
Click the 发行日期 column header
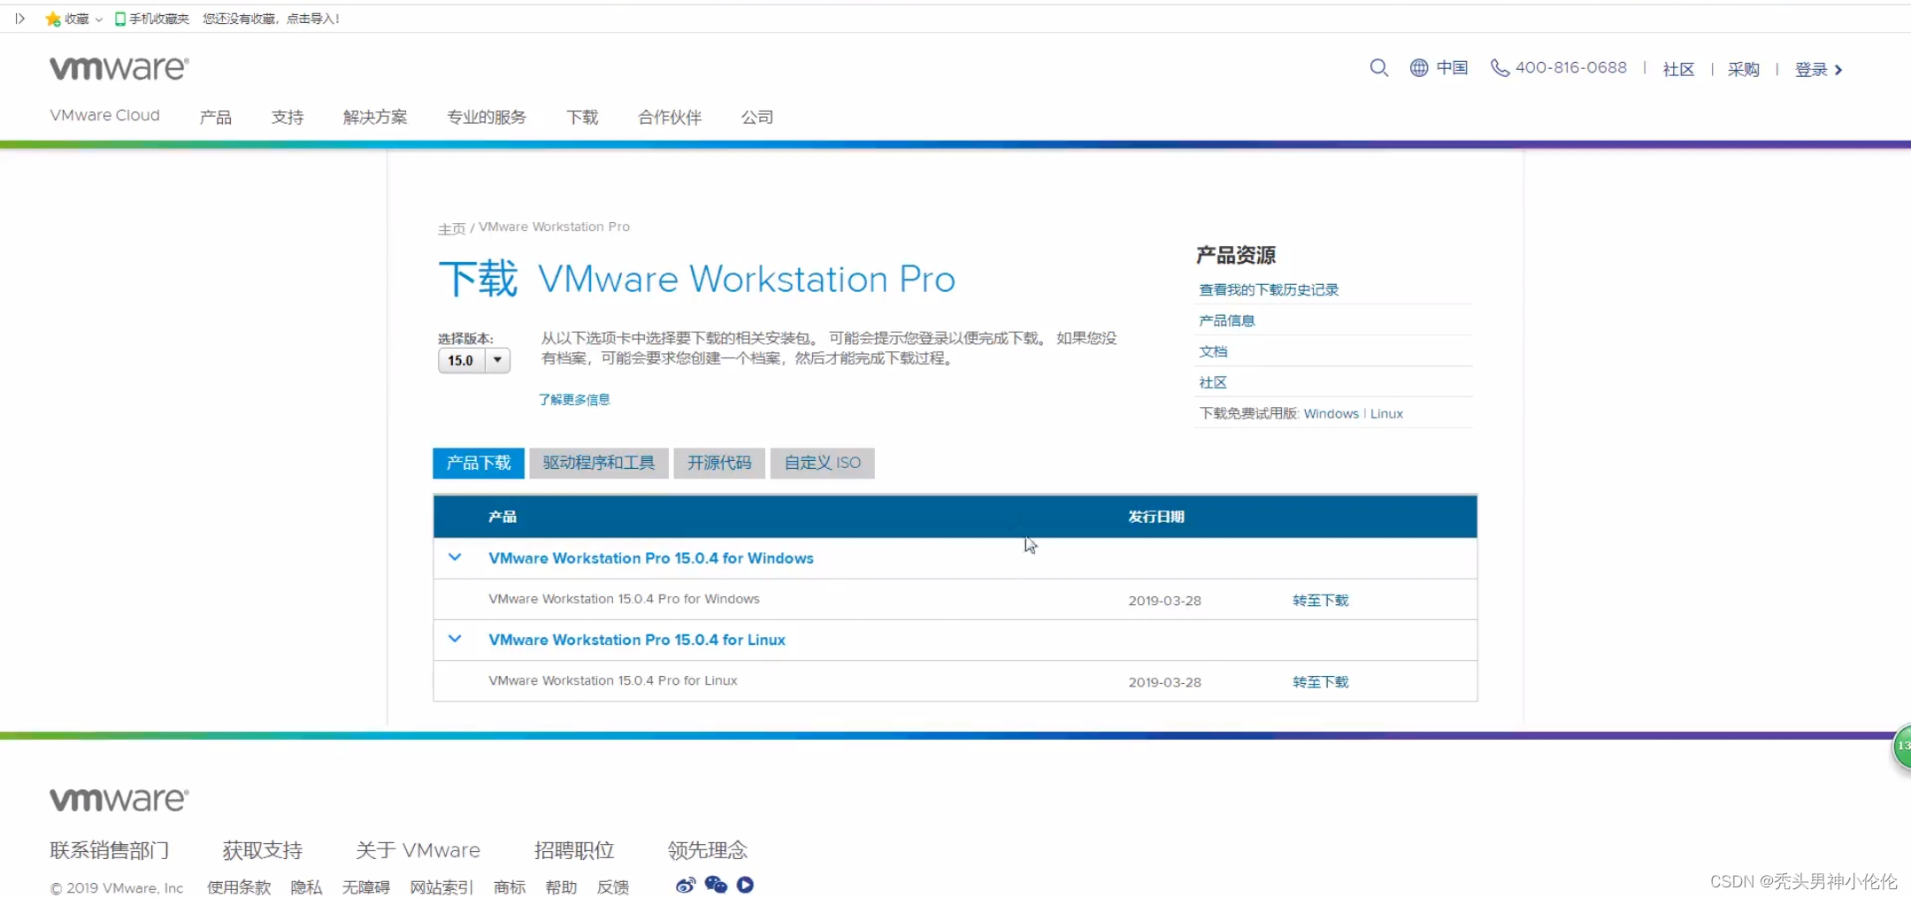click(x=1156, y=517)
